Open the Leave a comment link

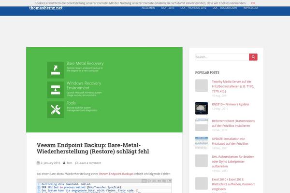tap(90, 163)
